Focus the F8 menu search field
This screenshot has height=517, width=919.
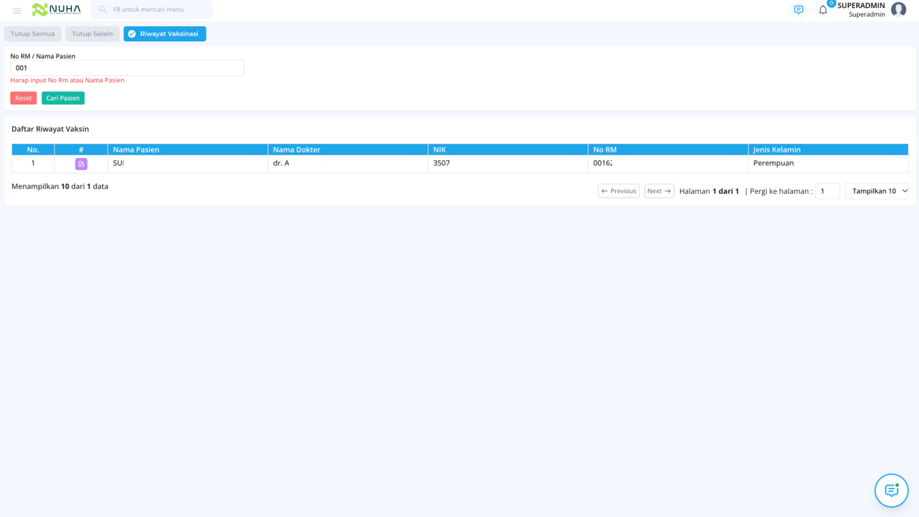point(152,10)
